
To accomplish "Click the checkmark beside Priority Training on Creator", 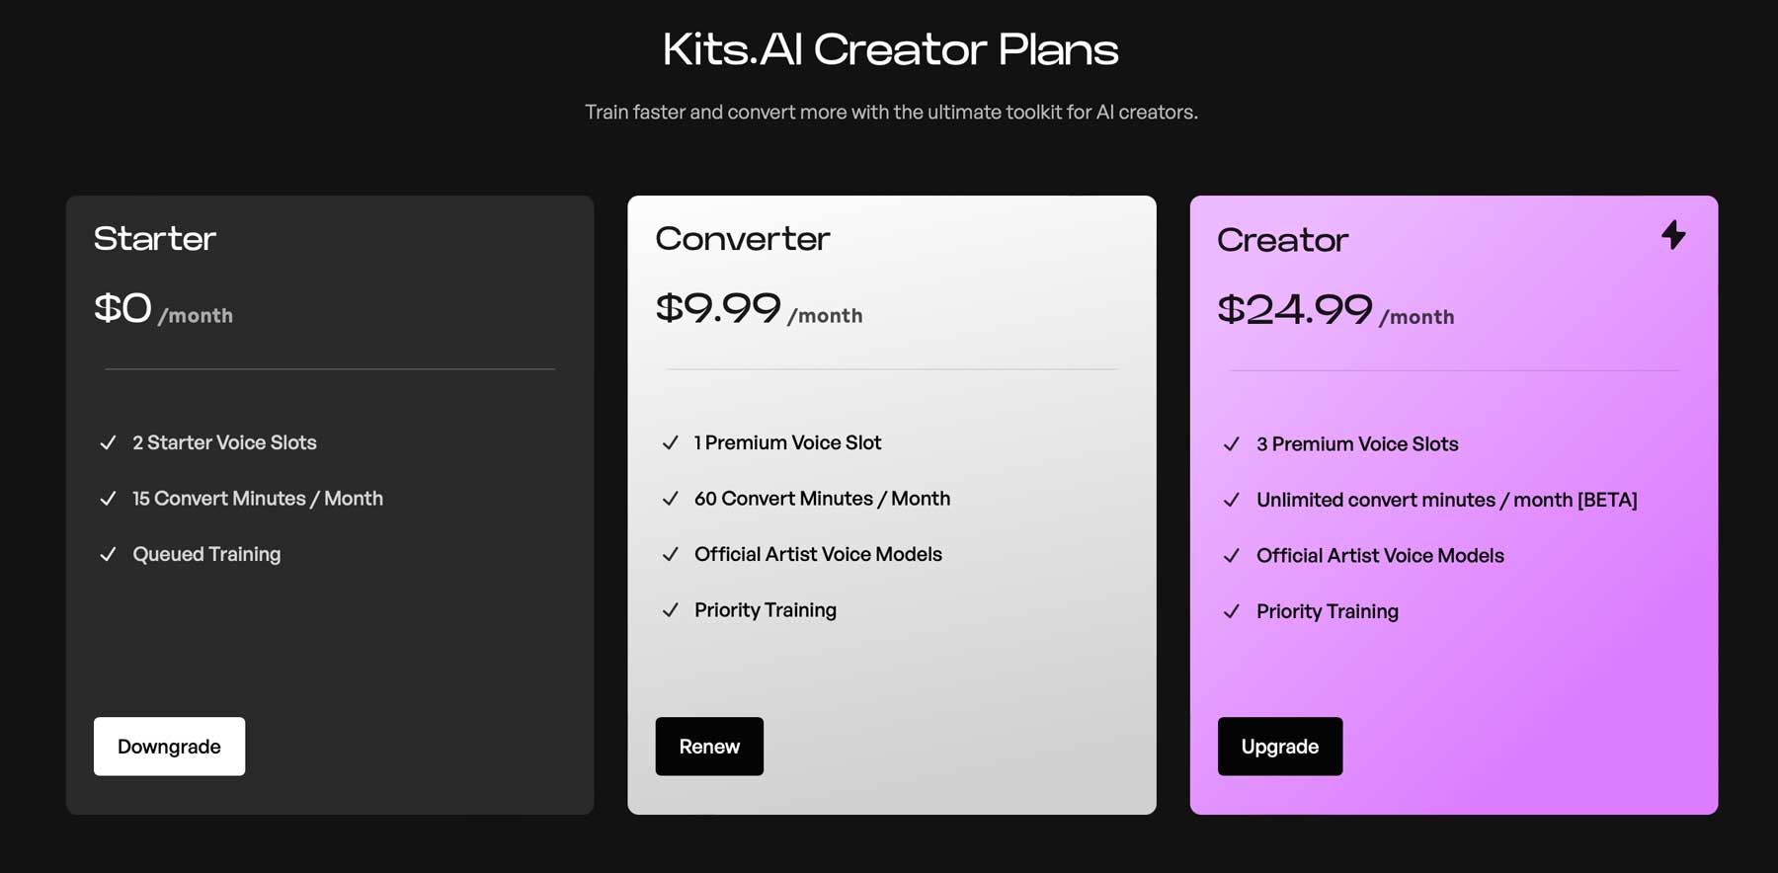I will pyautogui.click(x=1232, y=611).
